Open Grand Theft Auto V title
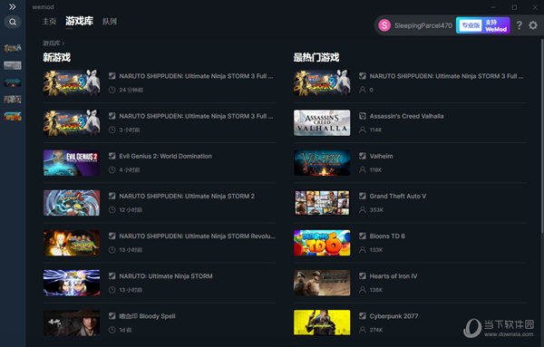Screen dimensions: 544x347 point(398,197)
